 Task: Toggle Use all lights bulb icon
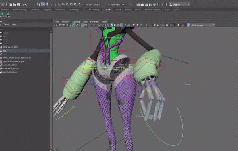tap(125, 25)
